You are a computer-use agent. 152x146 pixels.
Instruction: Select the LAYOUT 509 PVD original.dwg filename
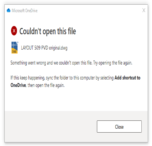[x=44, y=48]
